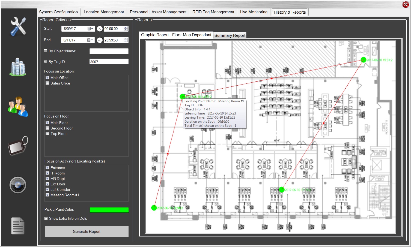
Task: Increase Start time with spinner arrows
Action: tap(126, 28)
